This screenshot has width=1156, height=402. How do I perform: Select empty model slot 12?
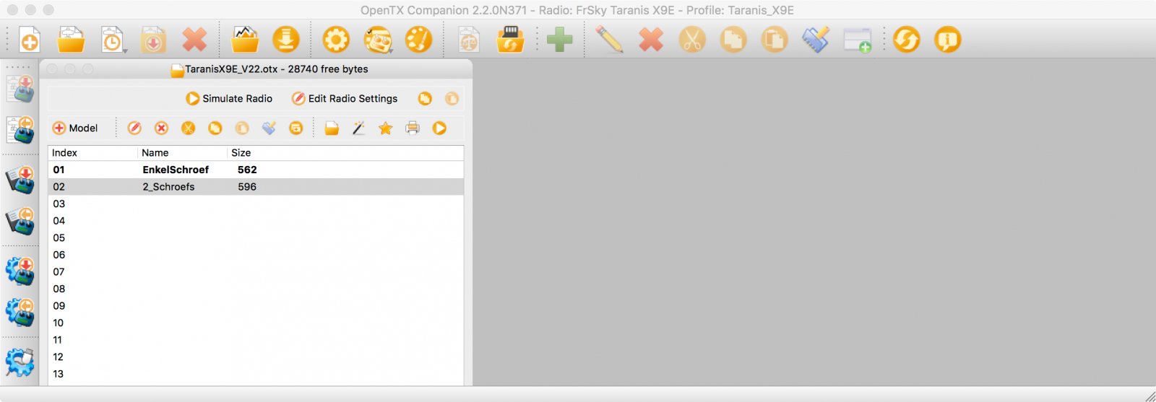tap(256, 357)
